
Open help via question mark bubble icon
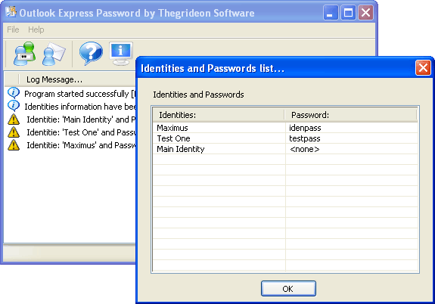[x=91, y=53]
